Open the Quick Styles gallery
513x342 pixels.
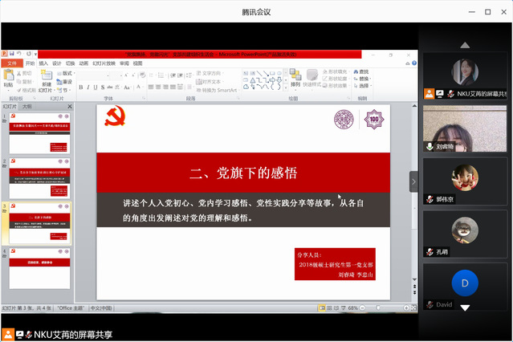pos(311,78)
